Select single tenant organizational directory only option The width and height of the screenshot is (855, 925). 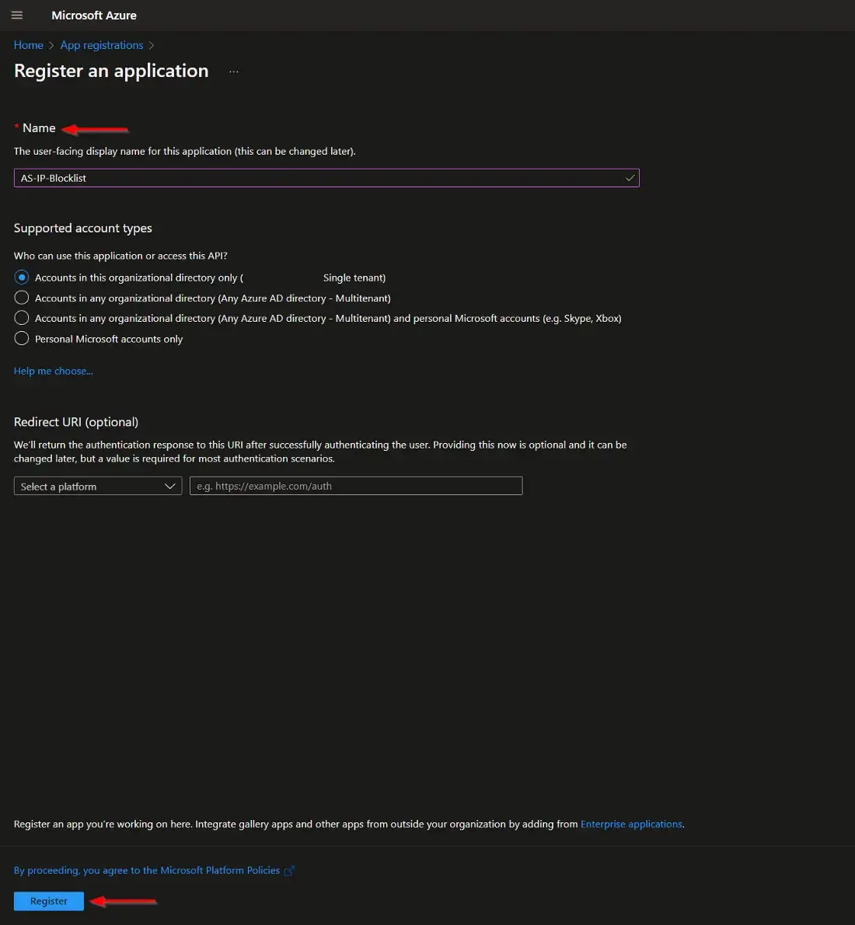pyautogui.click(x=22, y=277)
